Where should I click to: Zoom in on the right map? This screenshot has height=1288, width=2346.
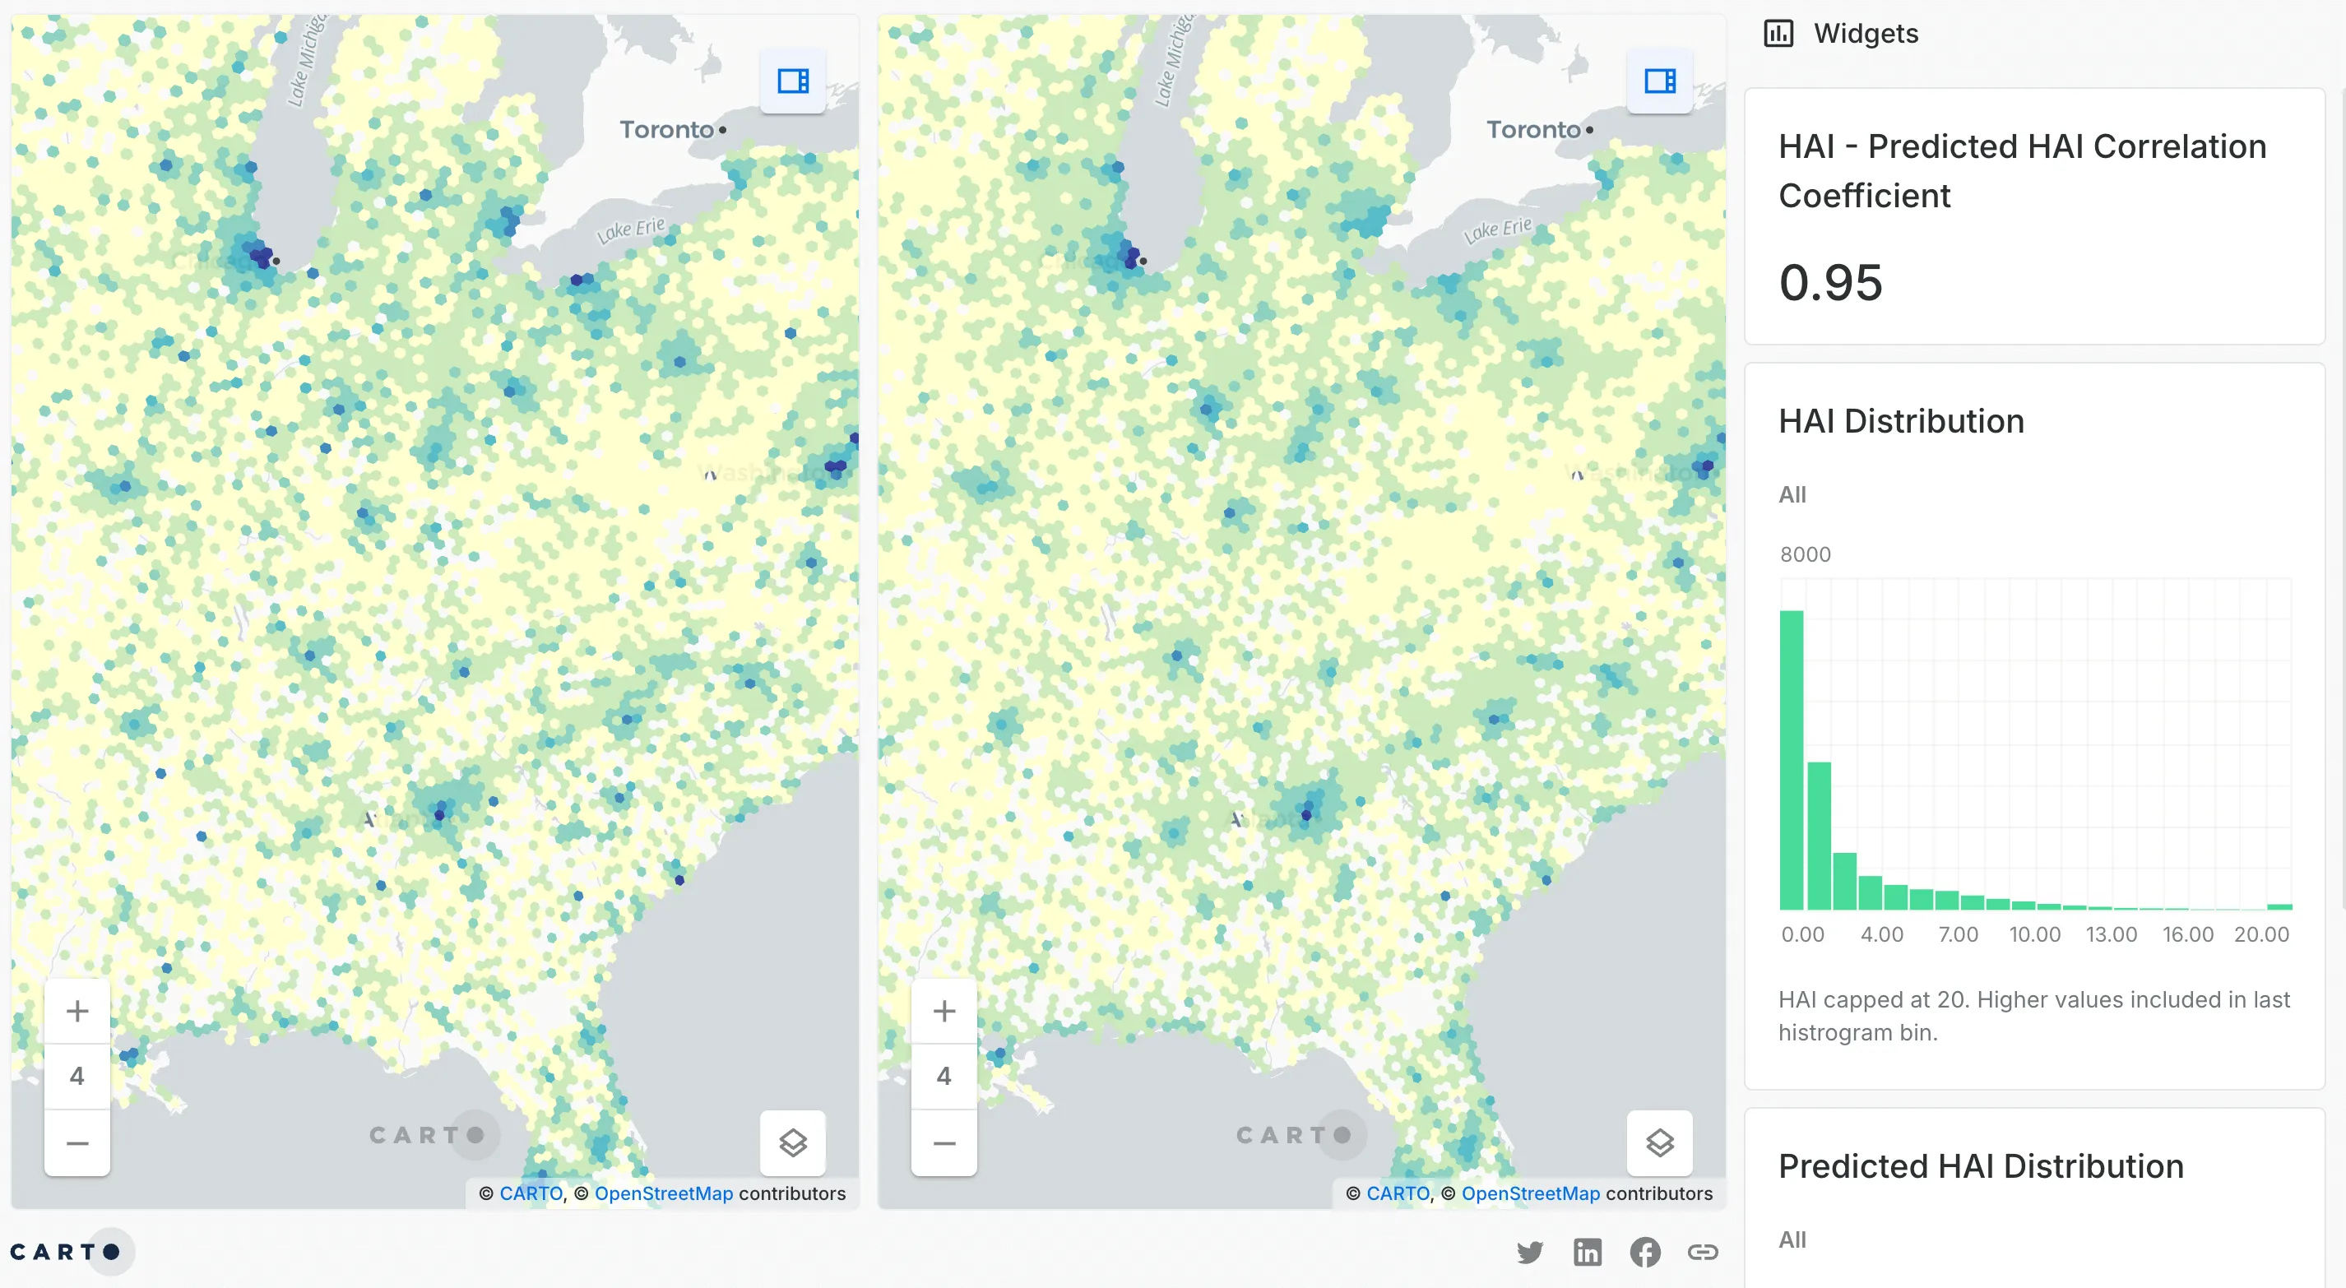pyautogui.click(x=944, y=1010)
